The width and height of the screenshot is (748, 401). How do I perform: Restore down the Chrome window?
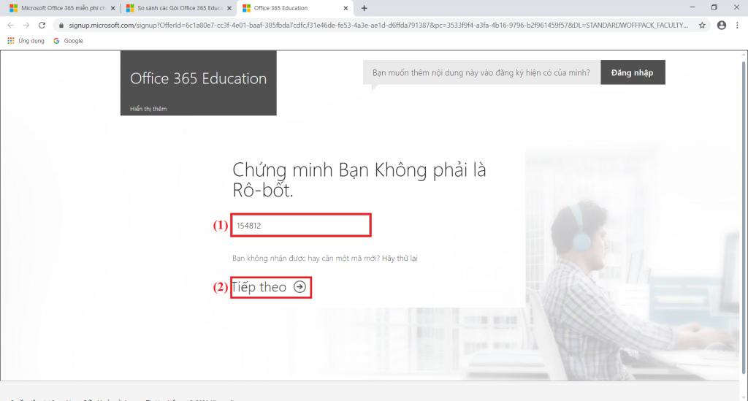(714, 7)
